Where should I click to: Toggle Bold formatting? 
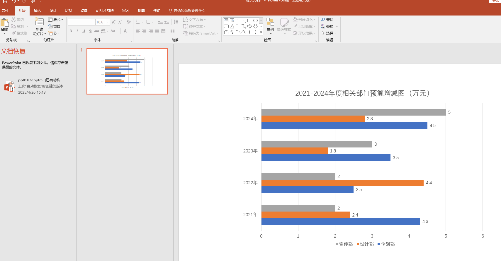[71, 31]
